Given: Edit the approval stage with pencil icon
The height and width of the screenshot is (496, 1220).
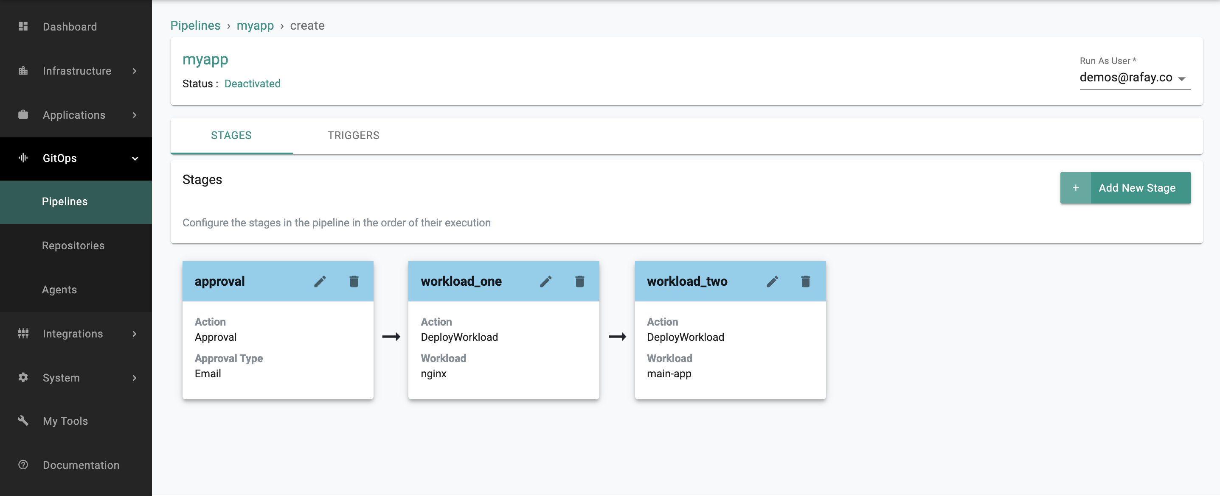Looking at the screenshot, I should click(x=320, y=281).
